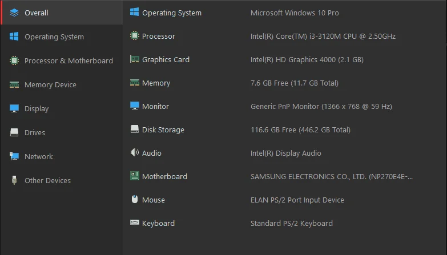The image size is (447, 255).
Task: Click the Mouse icon
Action: [135, 199]
